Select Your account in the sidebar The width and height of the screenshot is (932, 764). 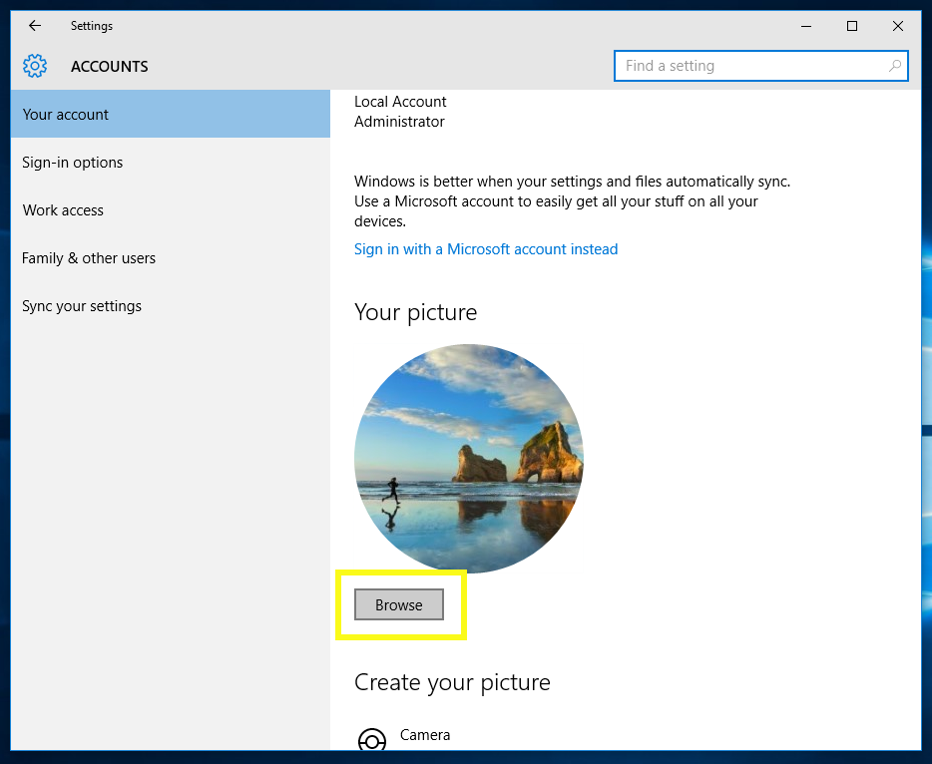(x=65, y=114)
